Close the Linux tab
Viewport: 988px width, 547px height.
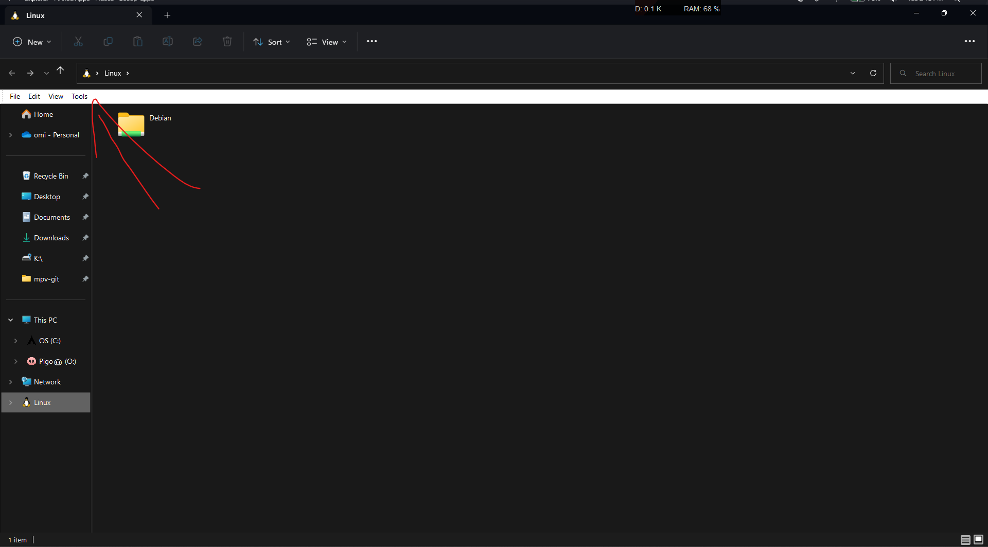click(139, 15)
